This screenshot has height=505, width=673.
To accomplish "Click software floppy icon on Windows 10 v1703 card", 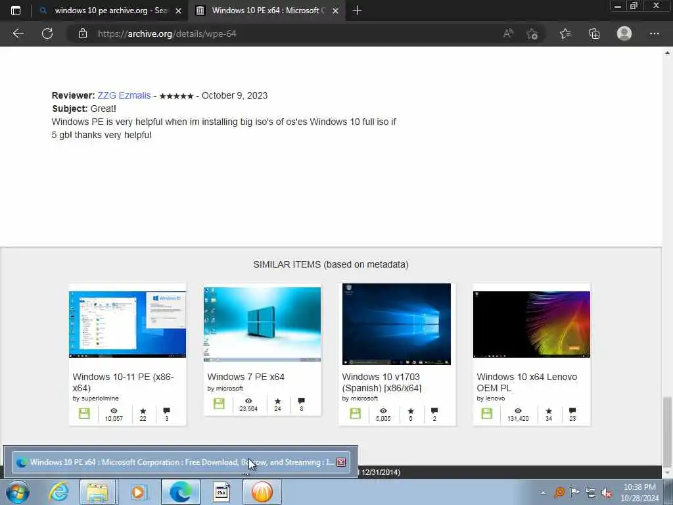I will tap(356, 414).
